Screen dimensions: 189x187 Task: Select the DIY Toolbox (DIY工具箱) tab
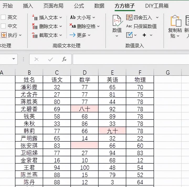(157, 6)
